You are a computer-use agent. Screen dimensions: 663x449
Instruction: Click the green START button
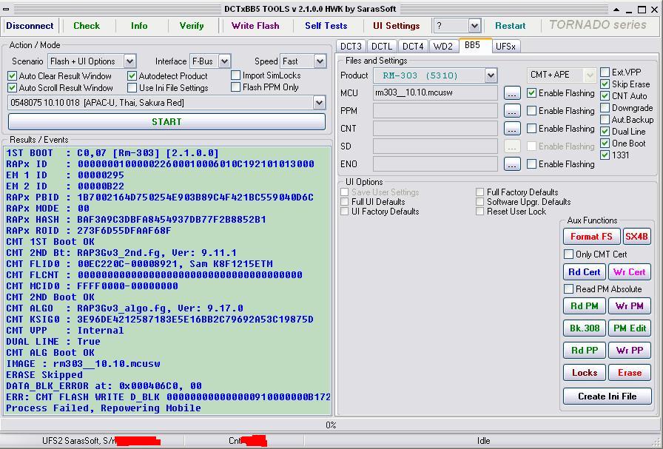[166, 122]
